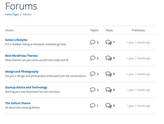Click description 'All about this amazing theme'
Screen dimensions: 164x124
[23, 108]
